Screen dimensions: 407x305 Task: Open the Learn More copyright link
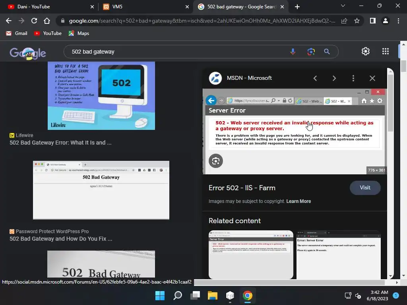click(x=298, y=201)
